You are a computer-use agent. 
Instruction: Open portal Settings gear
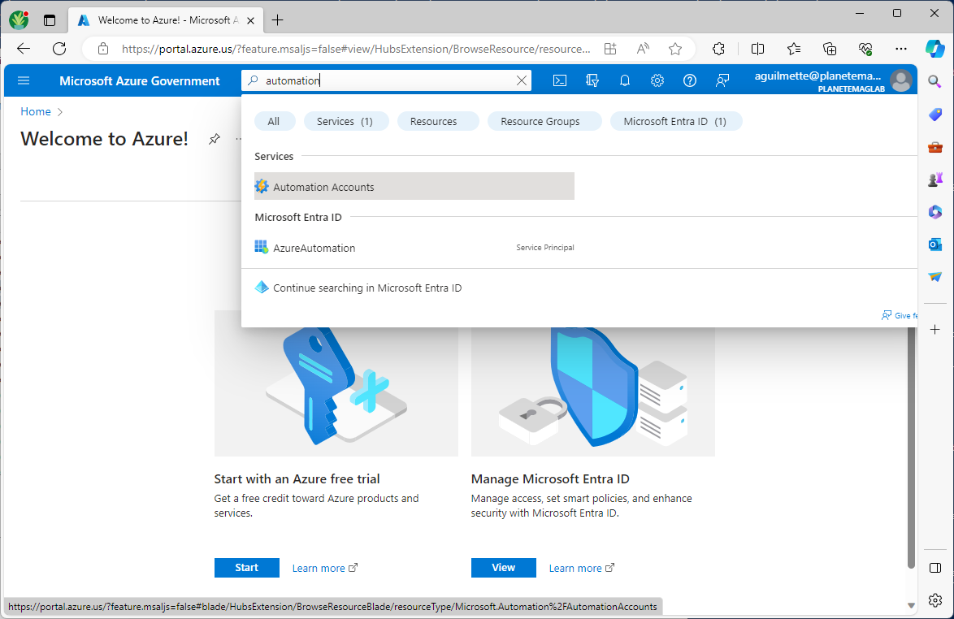(657, 80)
